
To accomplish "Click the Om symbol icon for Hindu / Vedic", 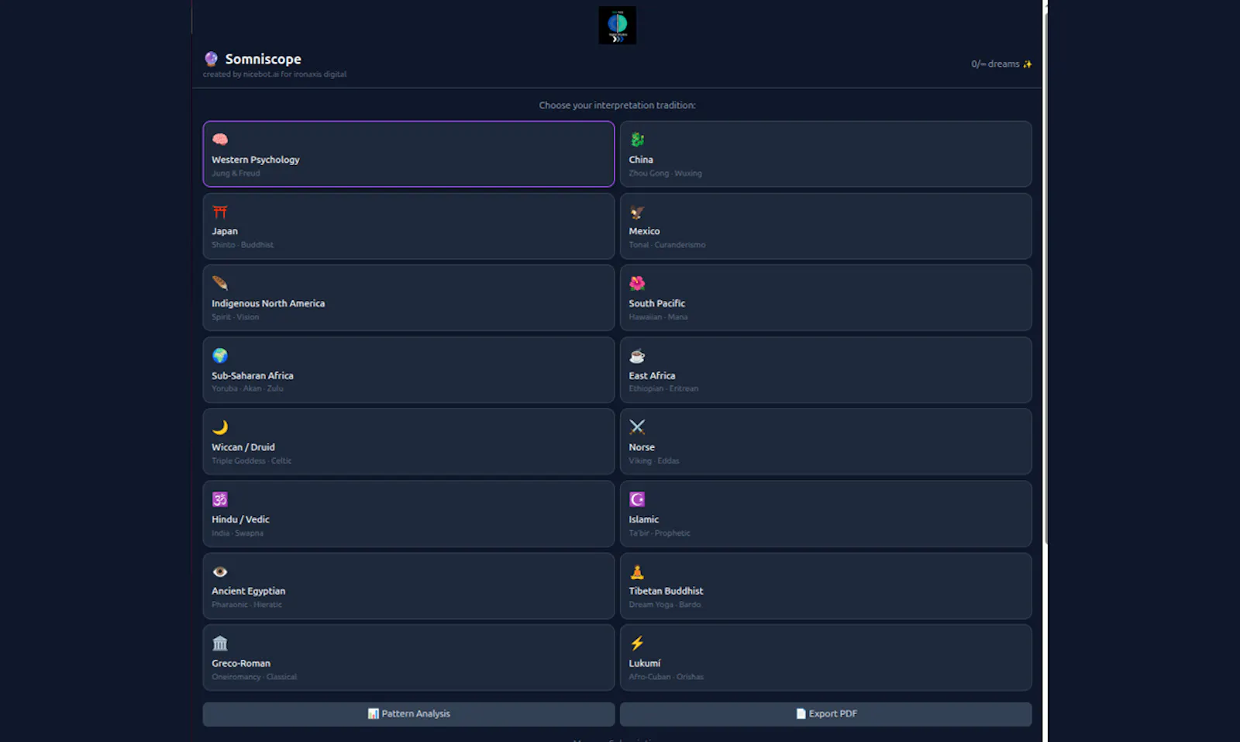I will [x=220, y=499].
